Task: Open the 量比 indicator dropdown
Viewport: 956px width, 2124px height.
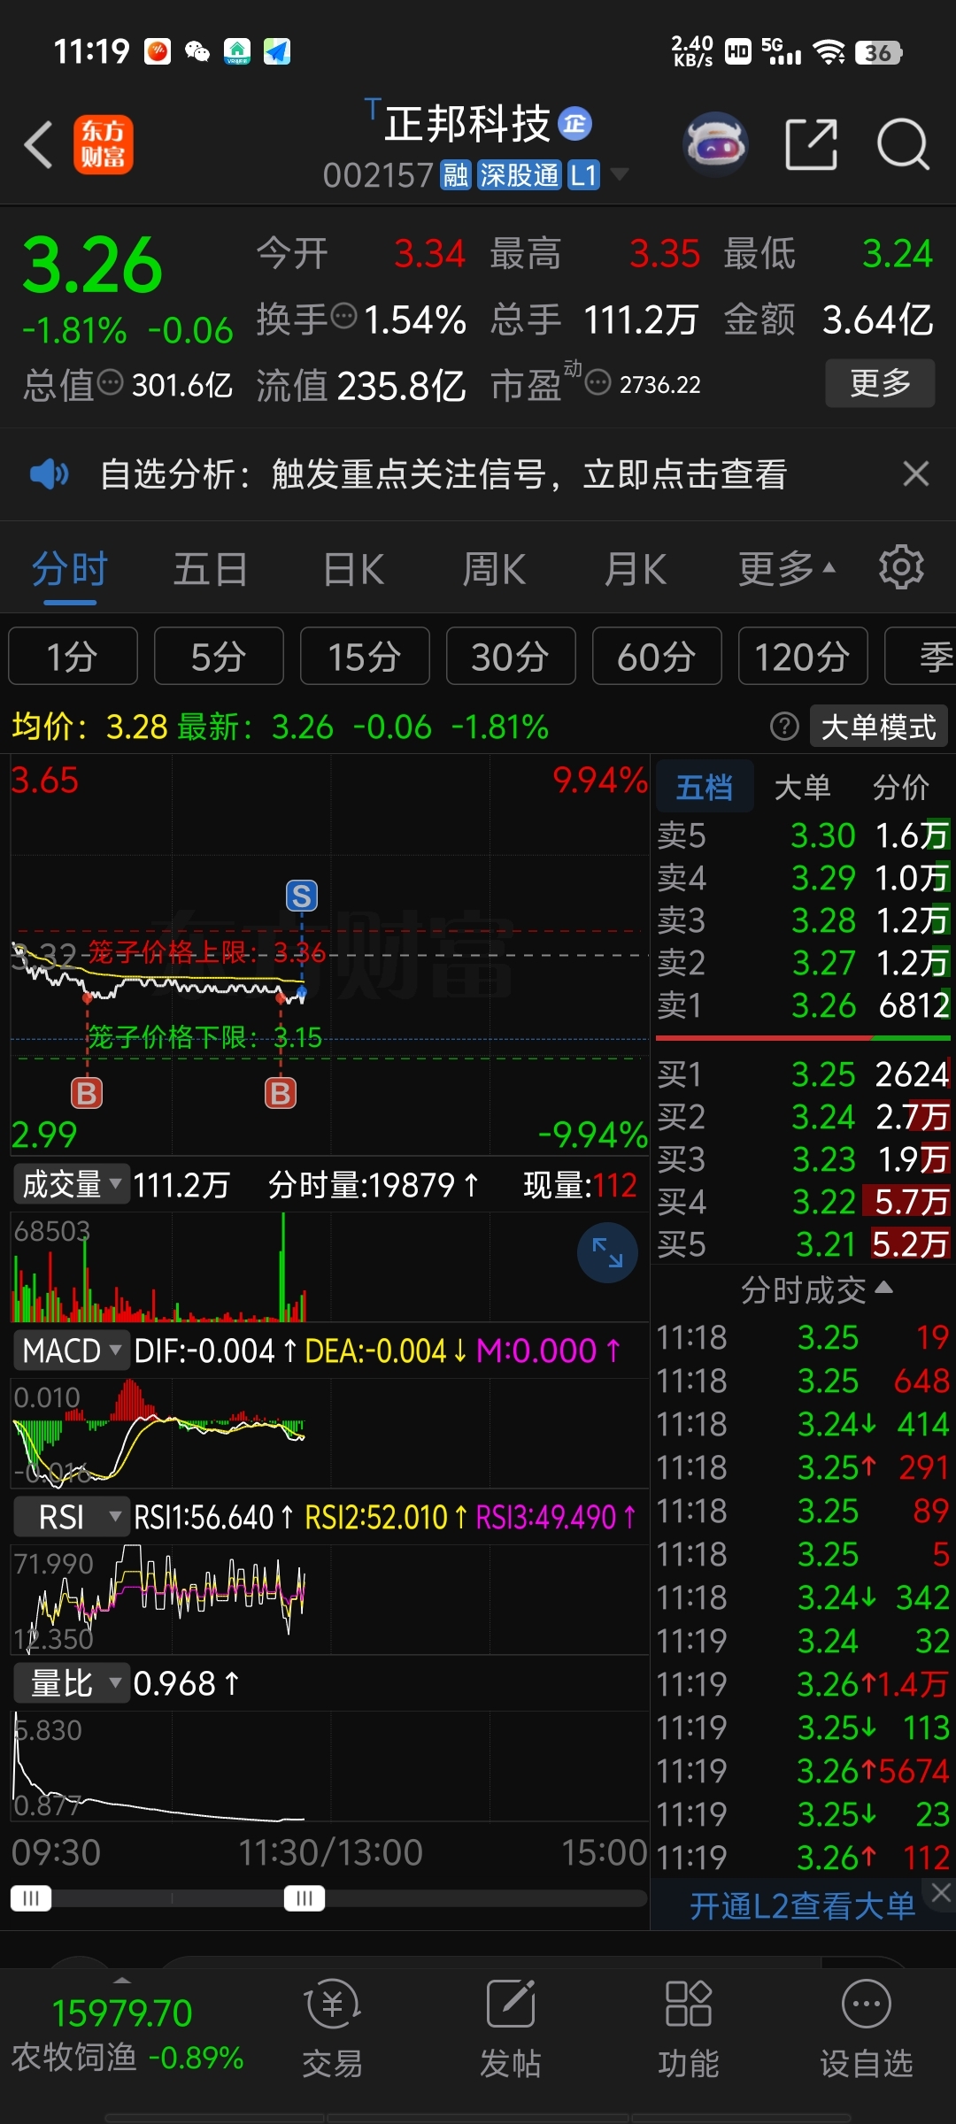Action: pyautogui.click(x=71, y=1683)
